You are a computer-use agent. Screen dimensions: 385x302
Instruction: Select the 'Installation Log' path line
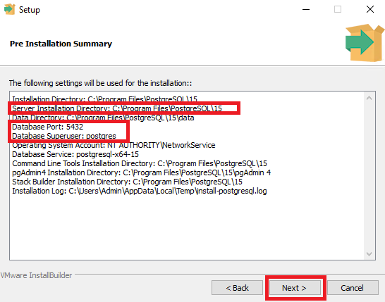[140, 191]
